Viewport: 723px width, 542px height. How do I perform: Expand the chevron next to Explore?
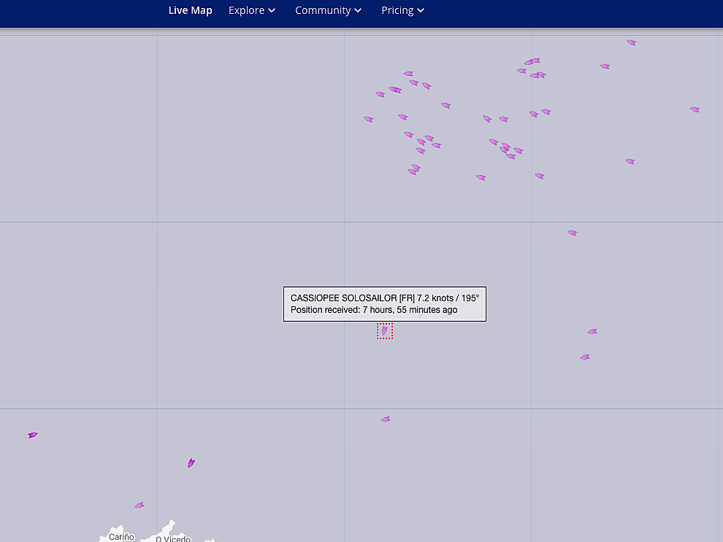pos(272,11)
